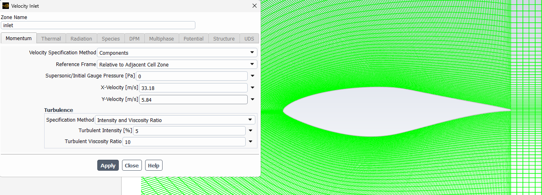Close the Velocity Inlet dialog with the X
Image resolution: width=542 pixels, height=195 pixels.
tap(254, 6)
